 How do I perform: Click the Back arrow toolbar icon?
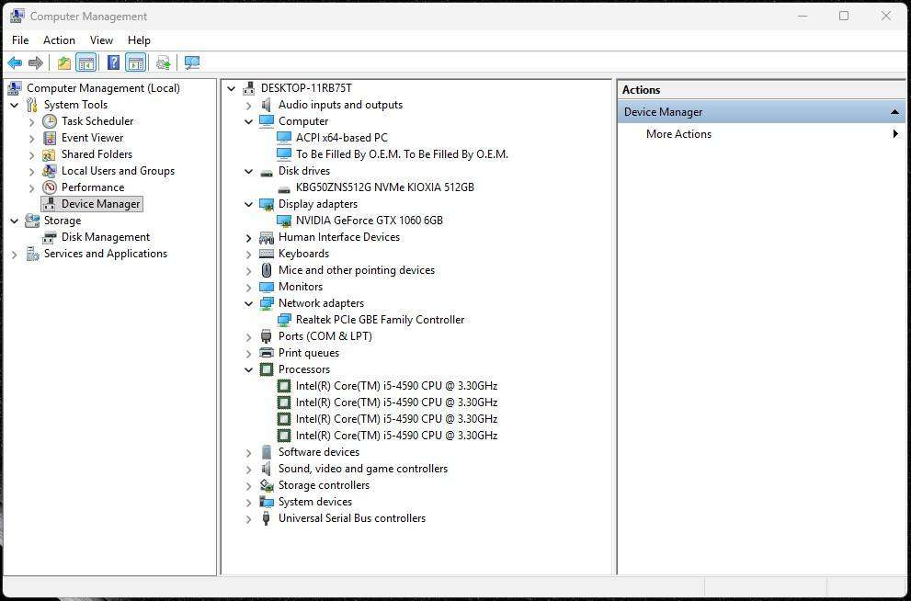pyautogui.click(x=15, y=62)
